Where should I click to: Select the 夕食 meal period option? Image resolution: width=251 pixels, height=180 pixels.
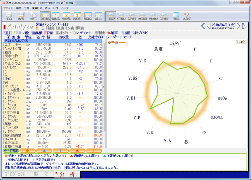(70, 28)
